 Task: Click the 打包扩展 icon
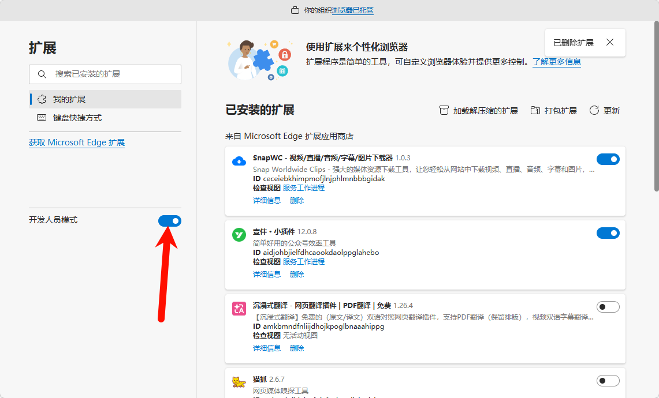[x=534, y=110]
